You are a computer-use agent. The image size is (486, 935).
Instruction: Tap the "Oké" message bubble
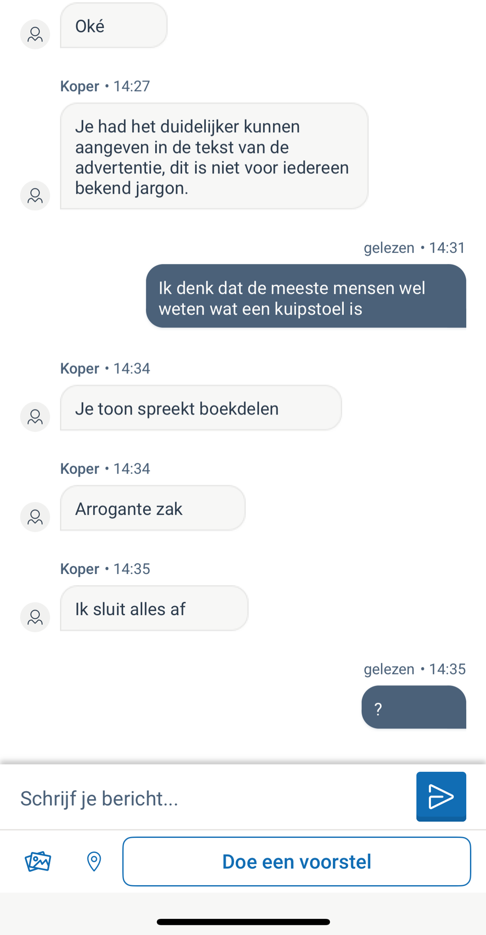[x=113, y=26]
